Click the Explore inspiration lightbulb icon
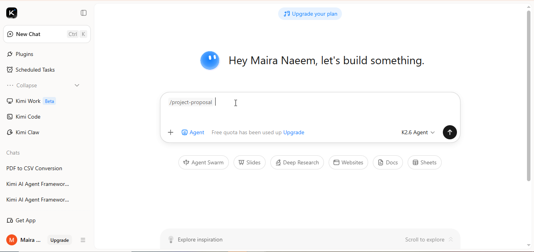Viewport: 534px width, 252px height. tap(171, 239)
